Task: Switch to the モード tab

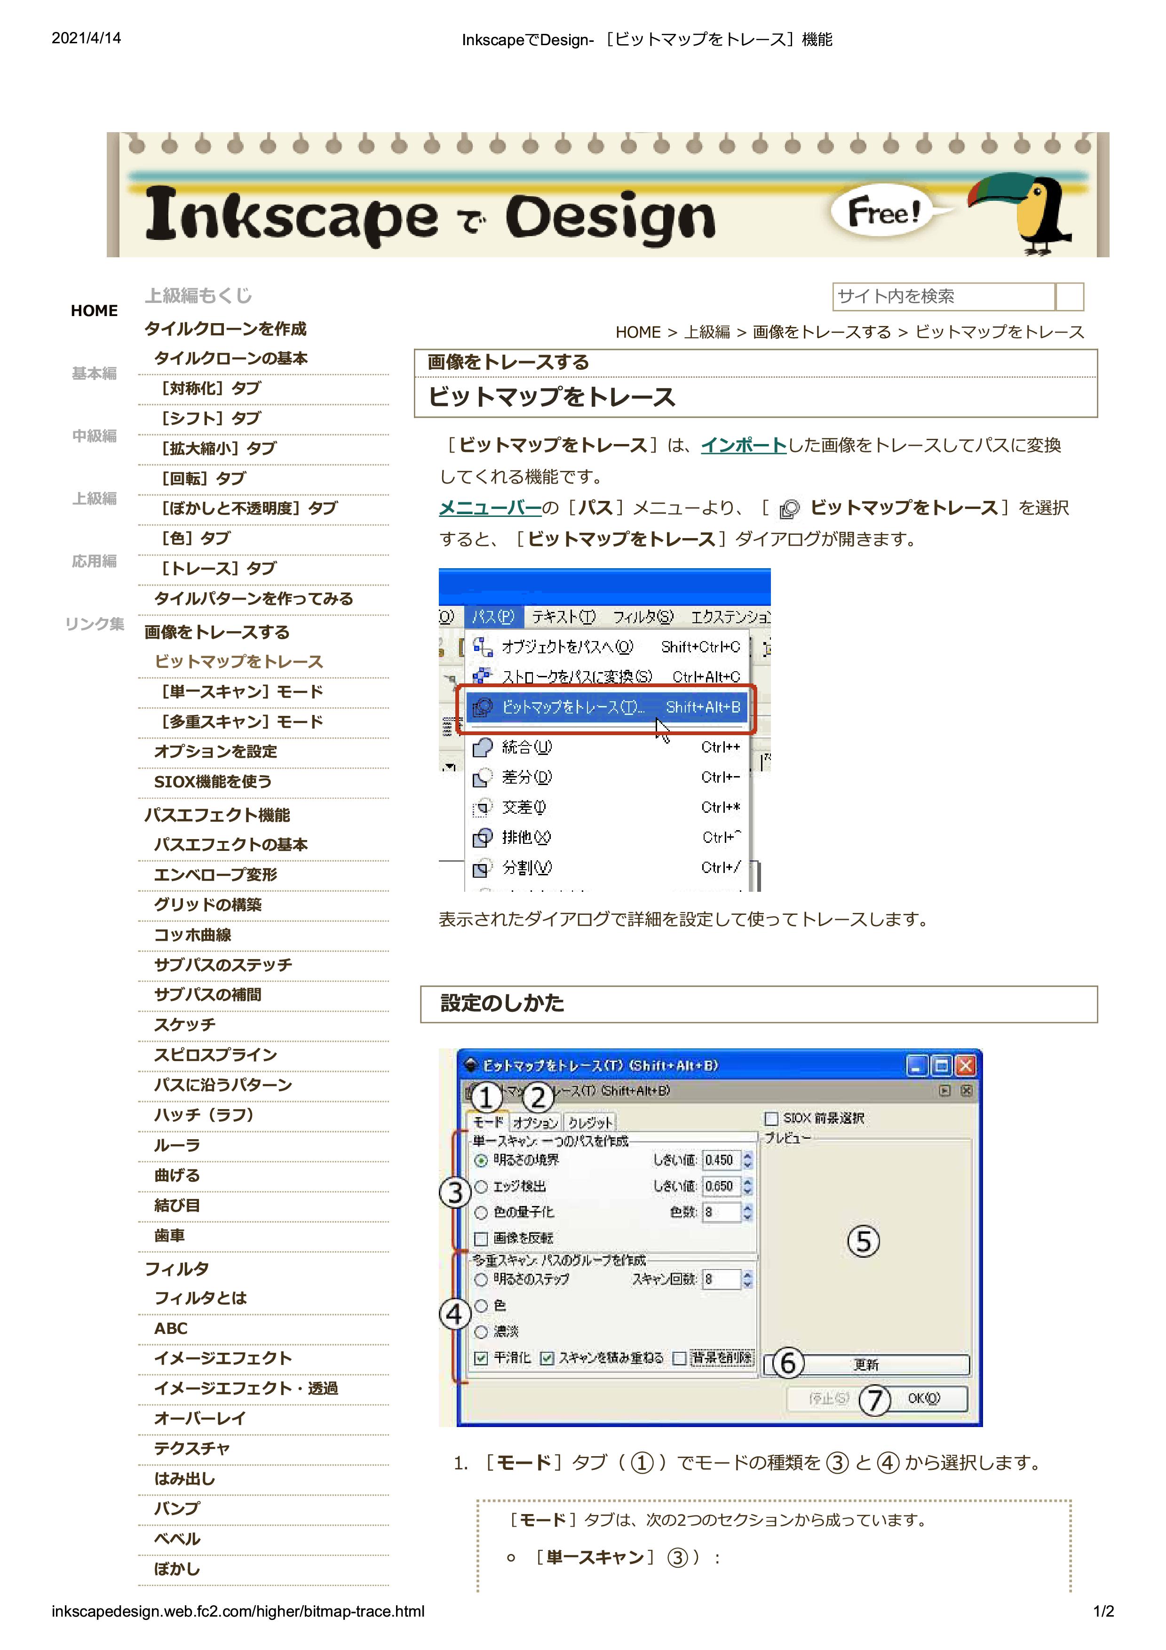Action: point(489,1122)
